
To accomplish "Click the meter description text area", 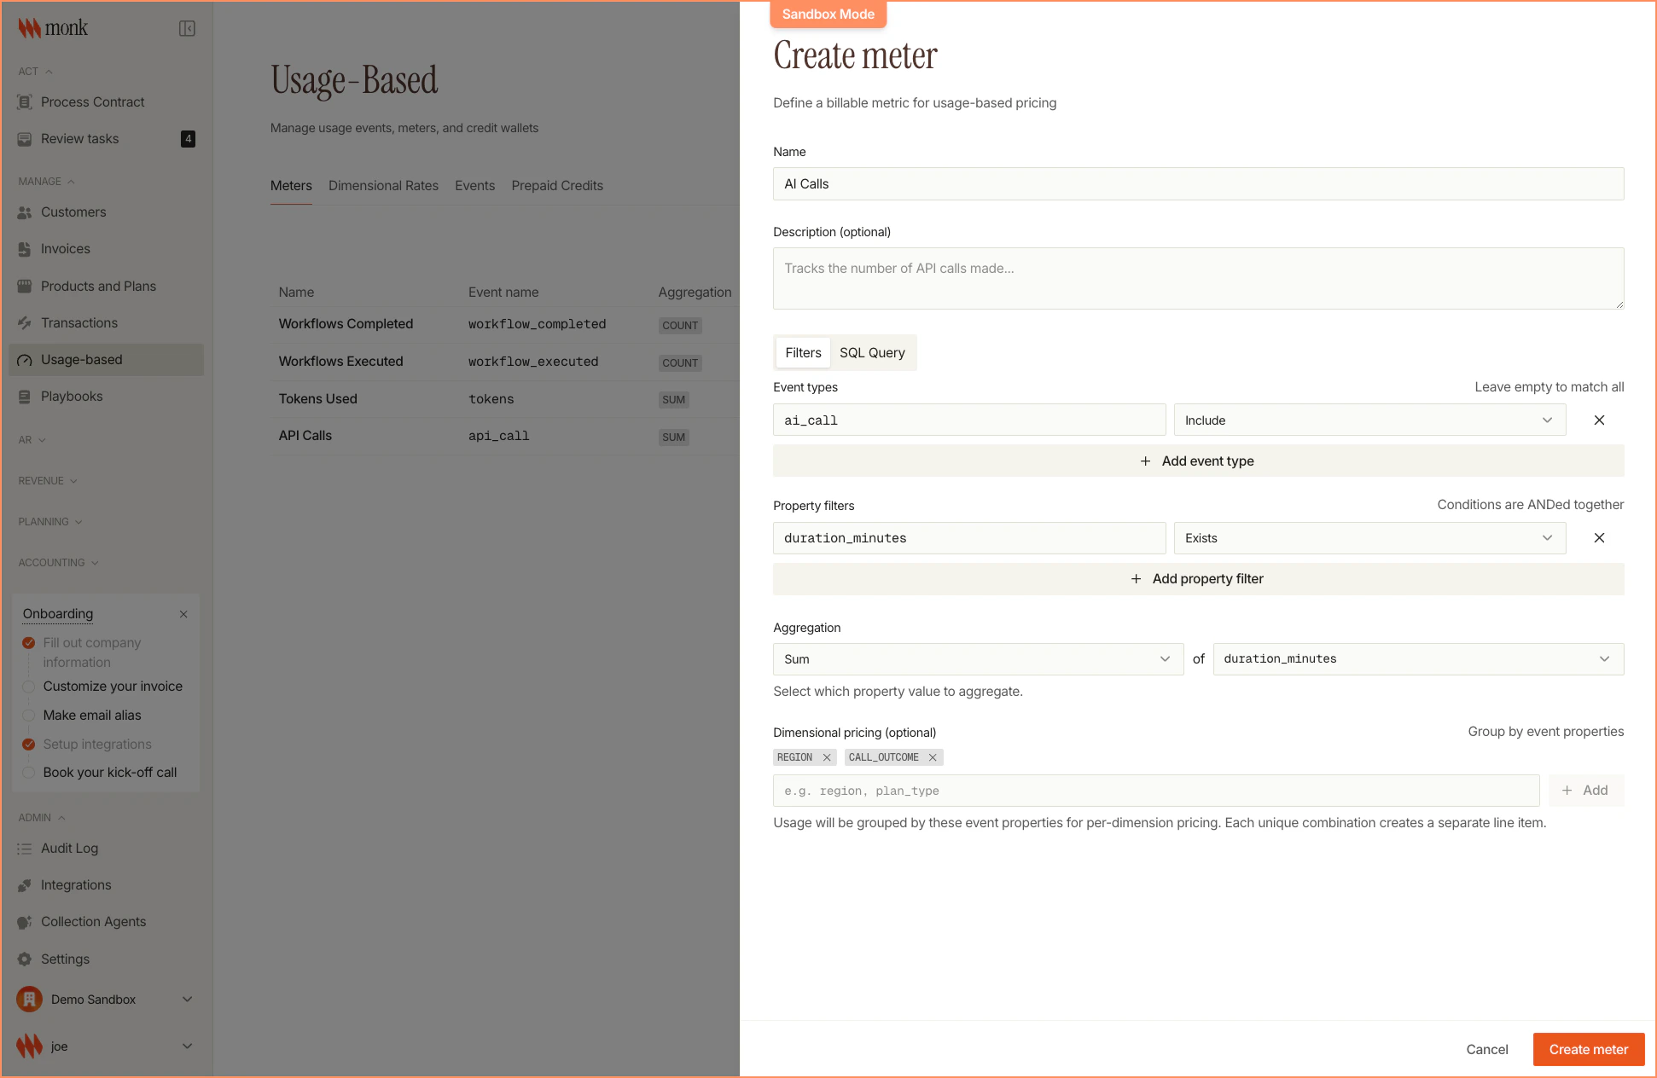I will point(1198,278).
